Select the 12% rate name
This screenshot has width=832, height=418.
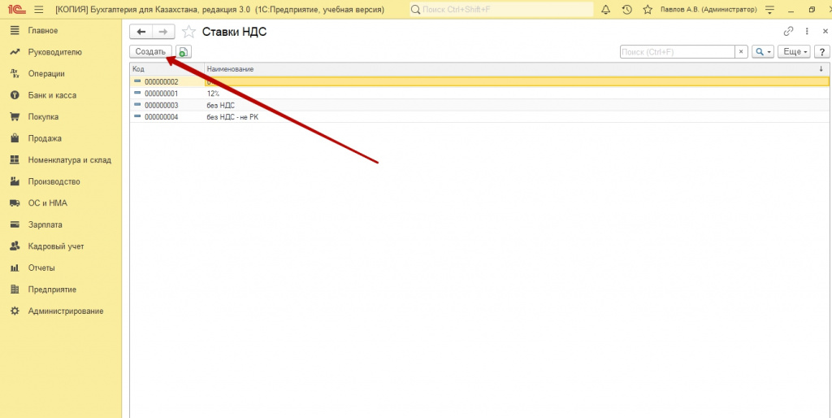214,94
